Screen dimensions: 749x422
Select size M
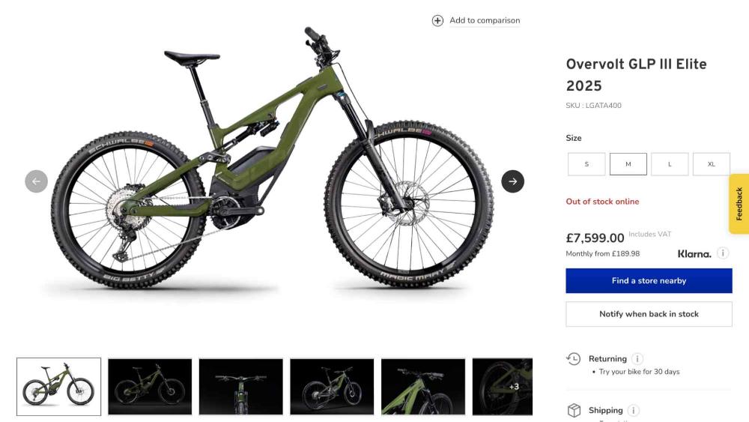pyautogui.click(x=628, y=164)
